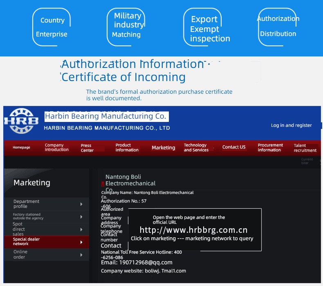Click the Company address label
The height and width of the screenshot is (286, 323).
(111, 220)
